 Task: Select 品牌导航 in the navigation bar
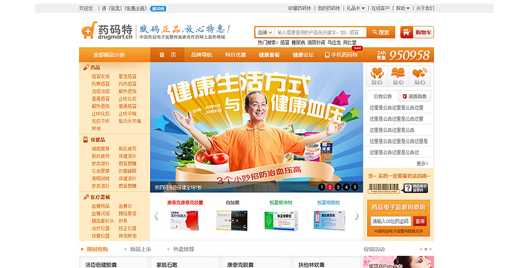pyautogui.click(x=201, y=55)
